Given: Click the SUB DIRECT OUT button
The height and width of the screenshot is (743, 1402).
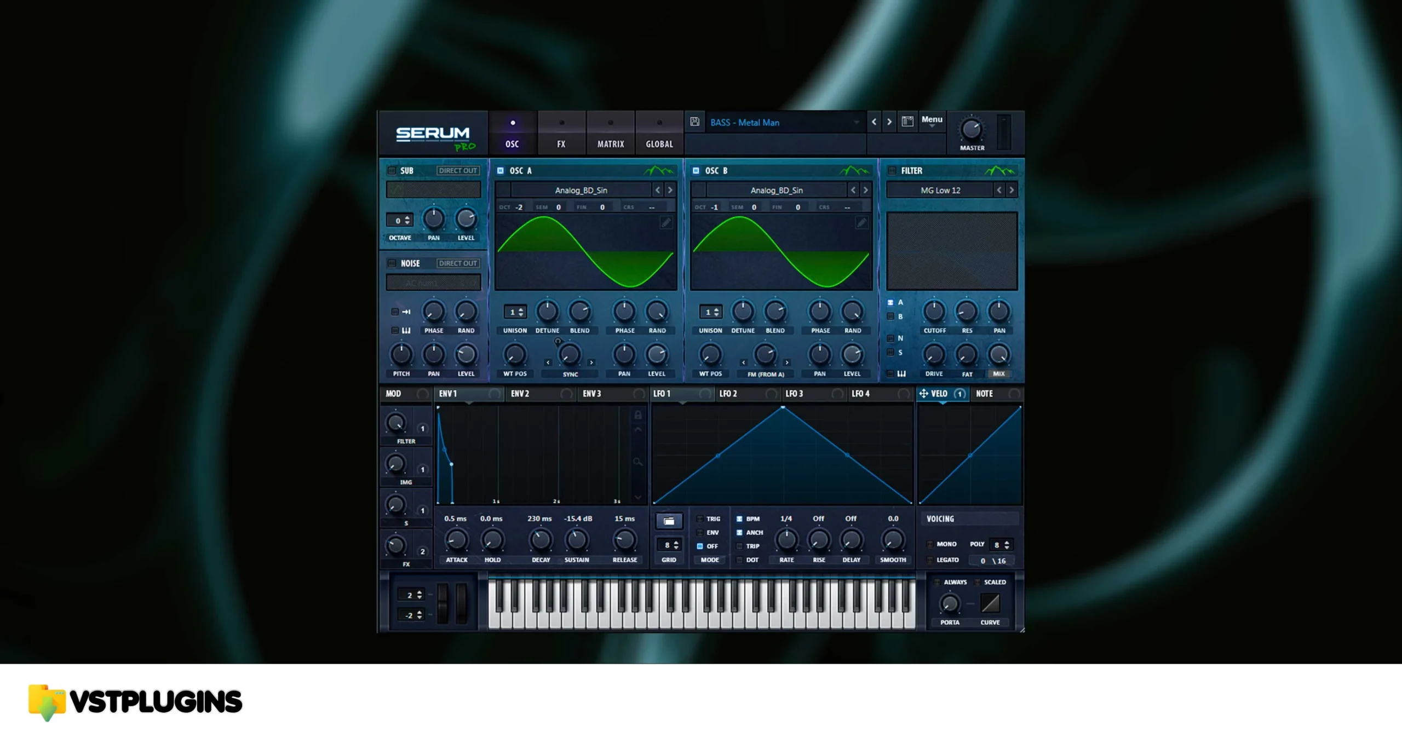Looking at the screenshot, I should coord(458,171).
